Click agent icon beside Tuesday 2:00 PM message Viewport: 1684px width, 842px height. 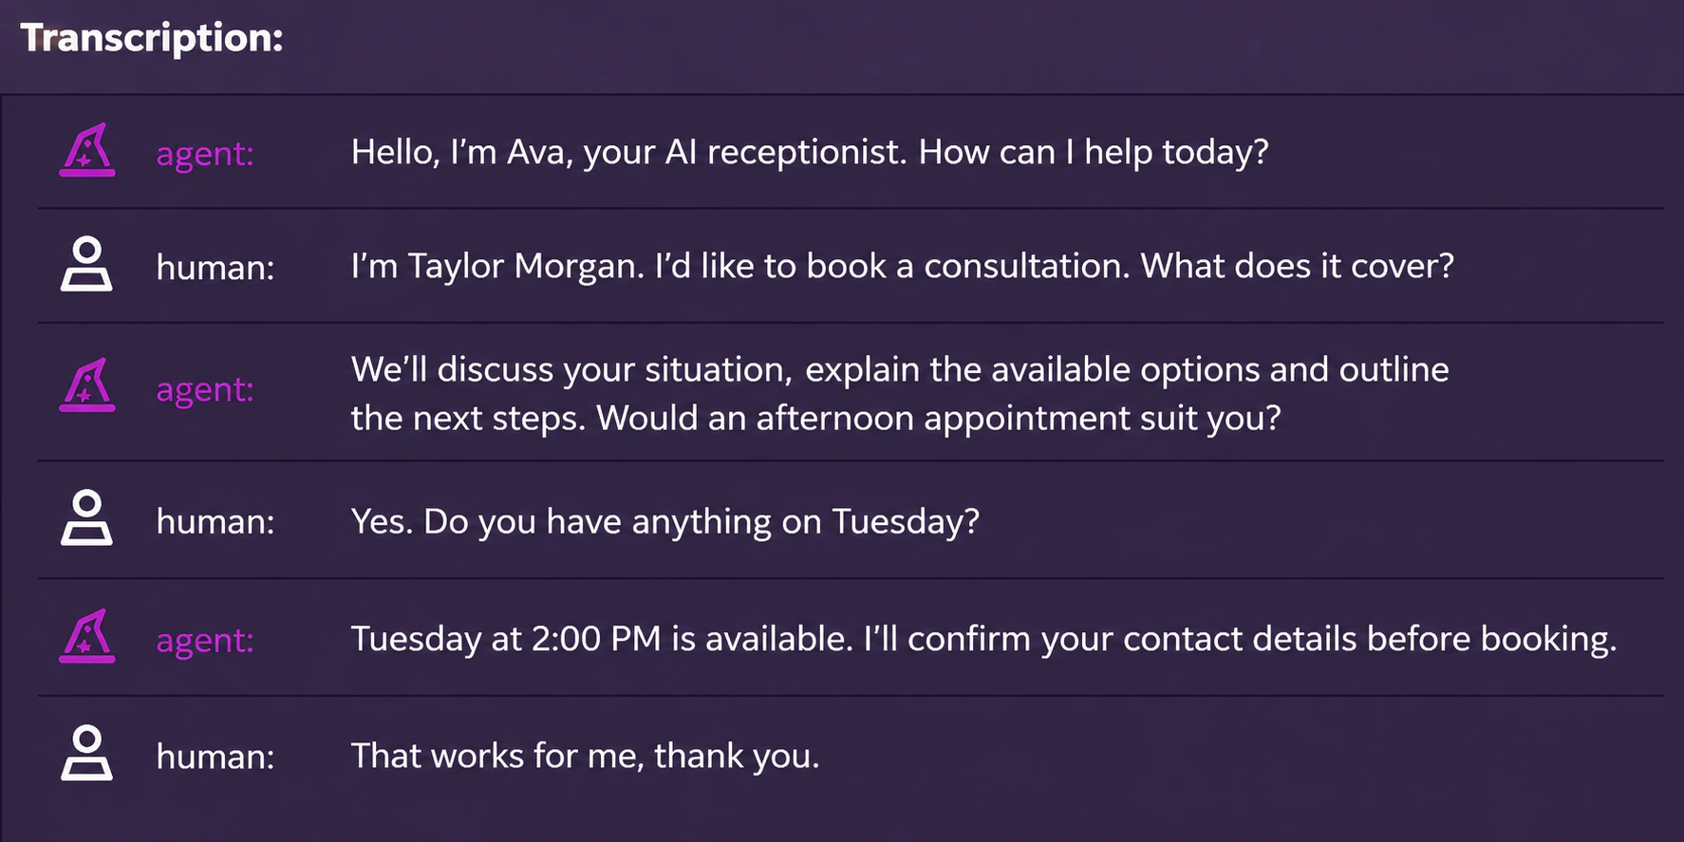87,636
